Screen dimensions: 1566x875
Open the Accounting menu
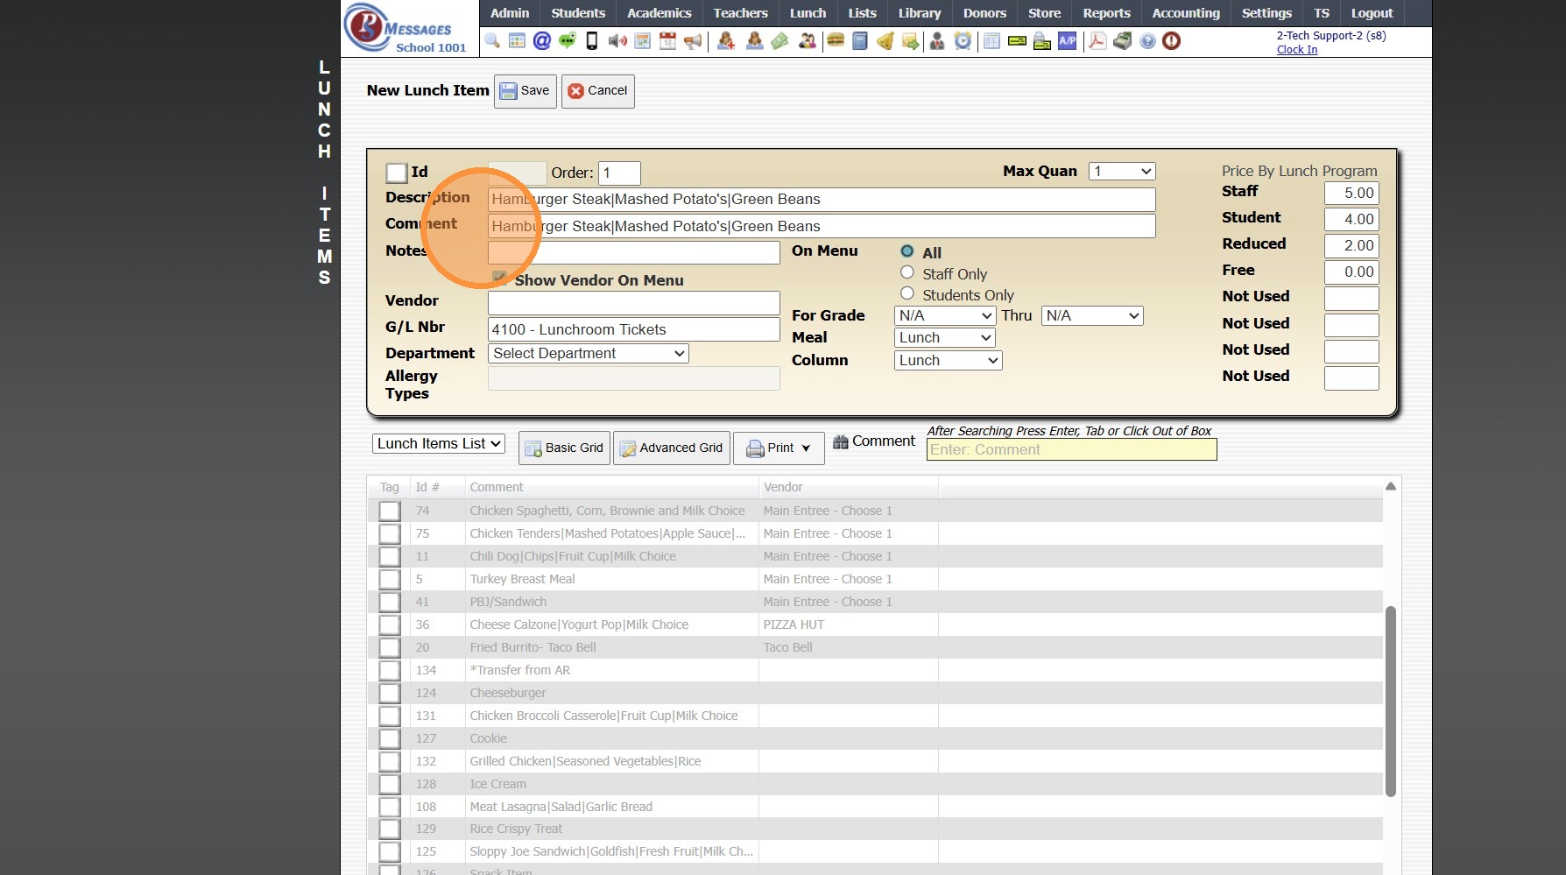(x=1186, y=13)
